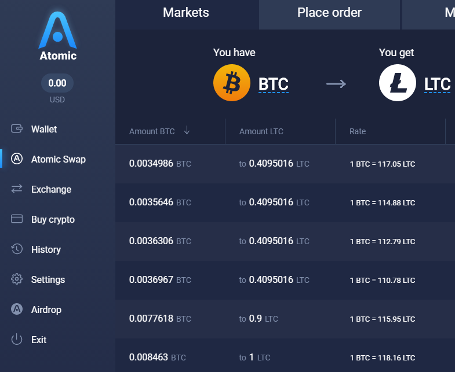
Task: Click the Exchange arrows icon
Action: 17,189
